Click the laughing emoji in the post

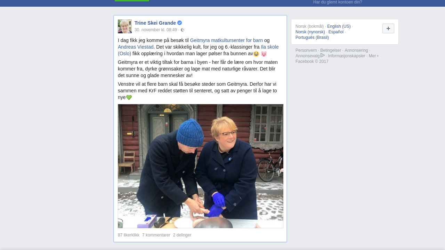click(x=256, y=54)
